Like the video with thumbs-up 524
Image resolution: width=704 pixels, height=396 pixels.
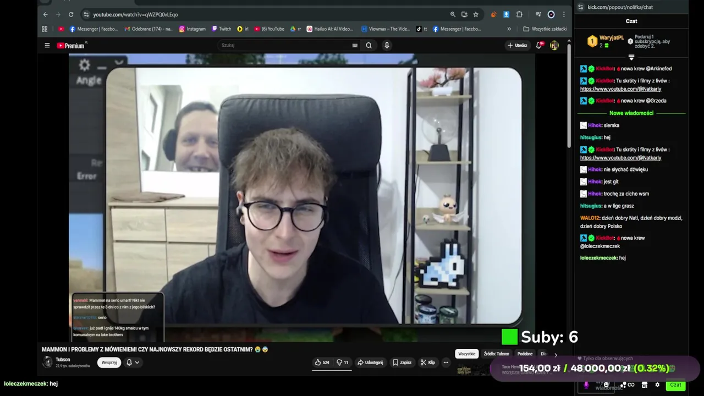322,362
